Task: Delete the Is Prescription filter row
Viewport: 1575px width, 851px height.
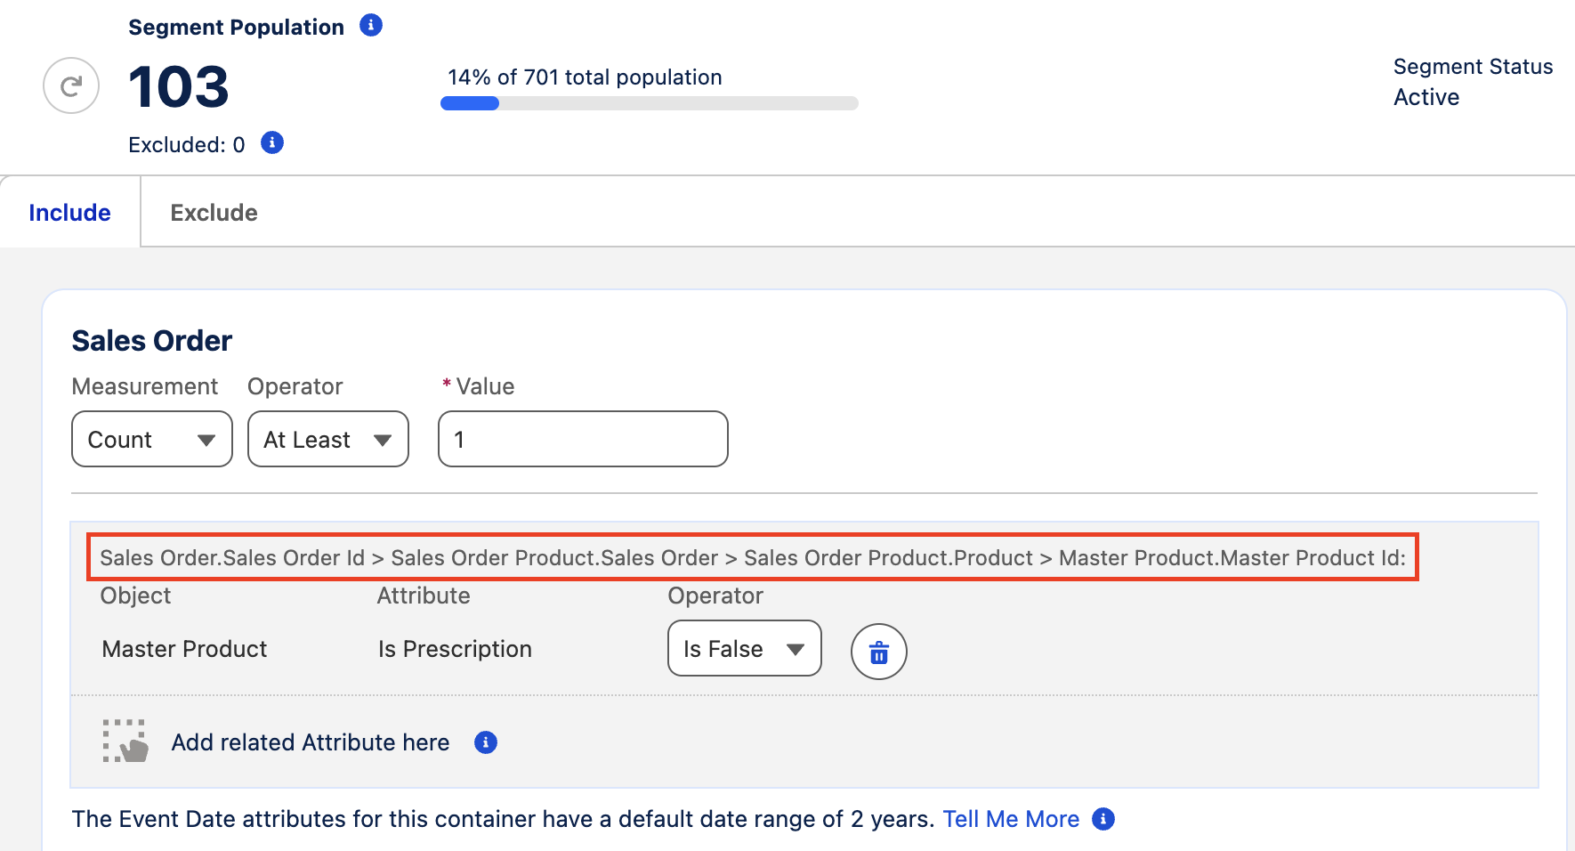Action: (878, 652)
